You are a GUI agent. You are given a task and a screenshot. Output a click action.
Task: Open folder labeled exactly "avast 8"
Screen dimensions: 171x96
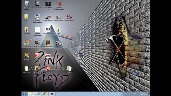coord(69,69)
